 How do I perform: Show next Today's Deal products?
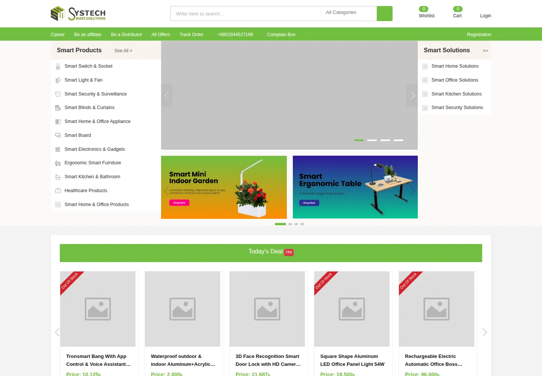pos(484,332)
